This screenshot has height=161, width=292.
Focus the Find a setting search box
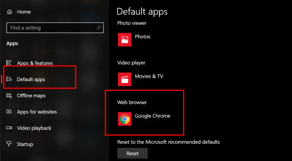[x=55, y=28]
